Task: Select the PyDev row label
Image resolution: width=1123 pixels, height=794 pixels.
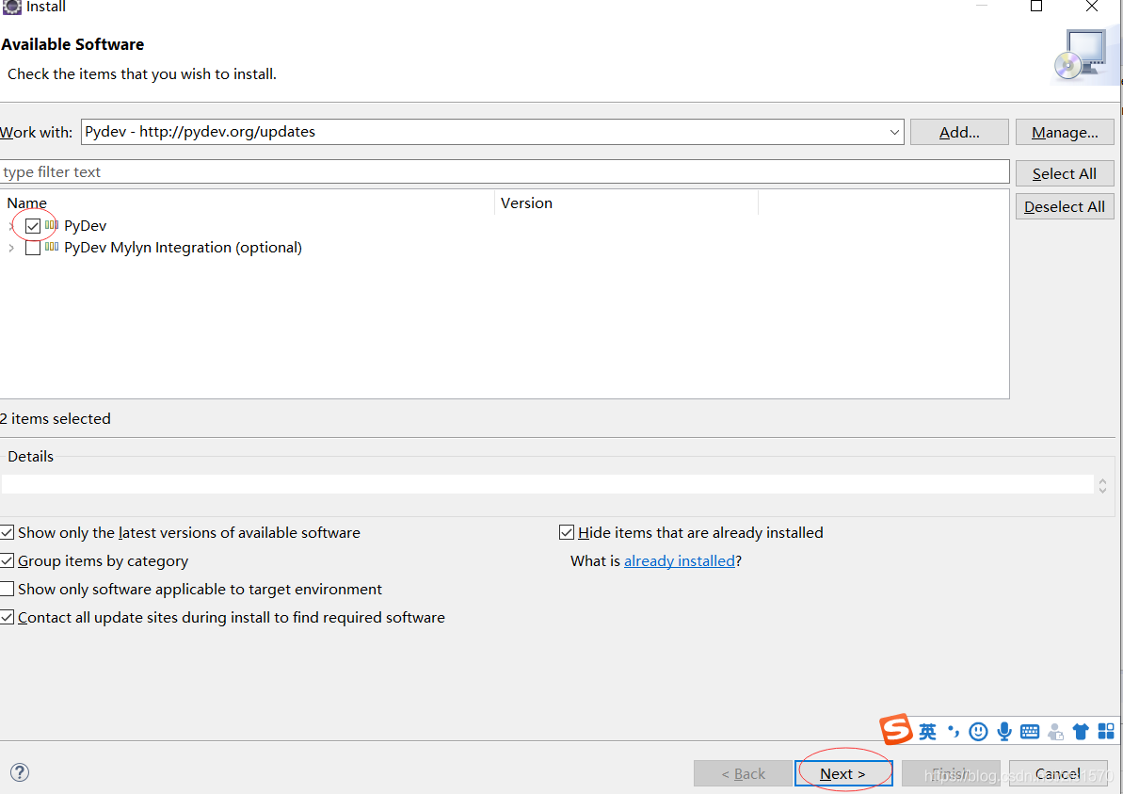Action: [x=86, y=226]
